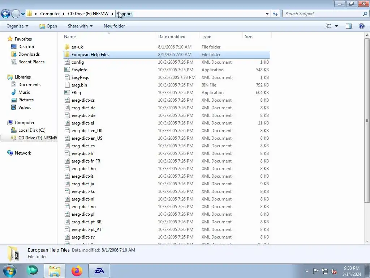
Task: Open the Videos library
Action: [25, 107]
